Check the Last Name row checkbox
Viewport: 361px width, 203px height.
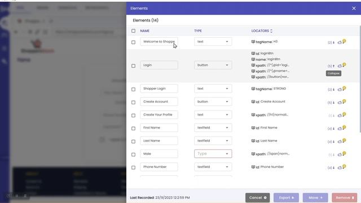coord(133,142)
